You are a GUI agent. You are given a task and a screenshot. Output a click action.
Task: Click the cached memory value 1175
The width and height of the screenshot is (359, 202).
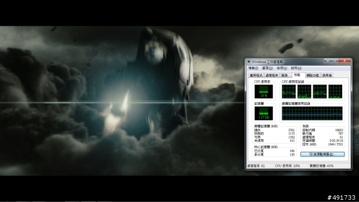click(x=291, y=134)
